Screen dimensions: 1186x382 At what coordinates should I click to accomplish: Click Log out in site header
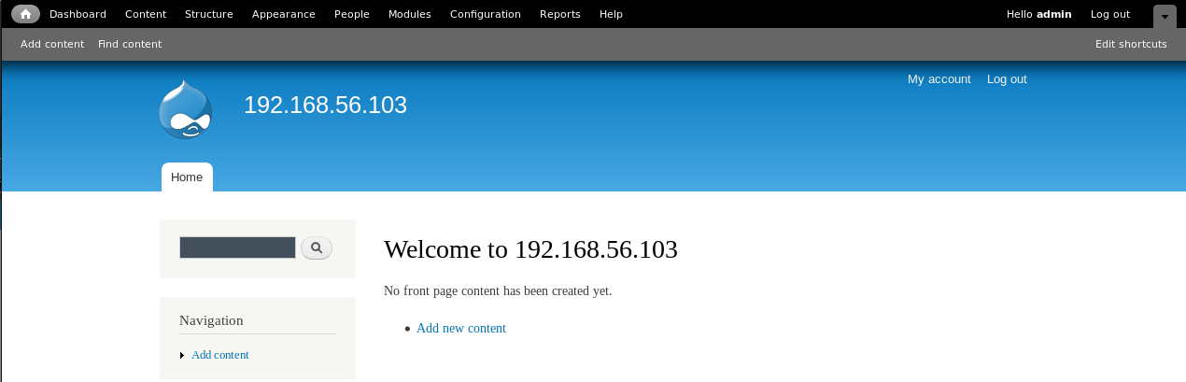click(1007, 79)
